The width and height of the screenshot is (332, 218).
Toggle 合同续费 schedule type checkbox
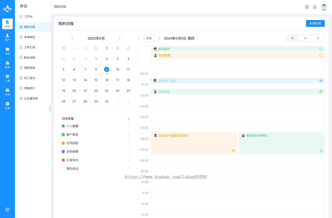[x=63, y=152]
